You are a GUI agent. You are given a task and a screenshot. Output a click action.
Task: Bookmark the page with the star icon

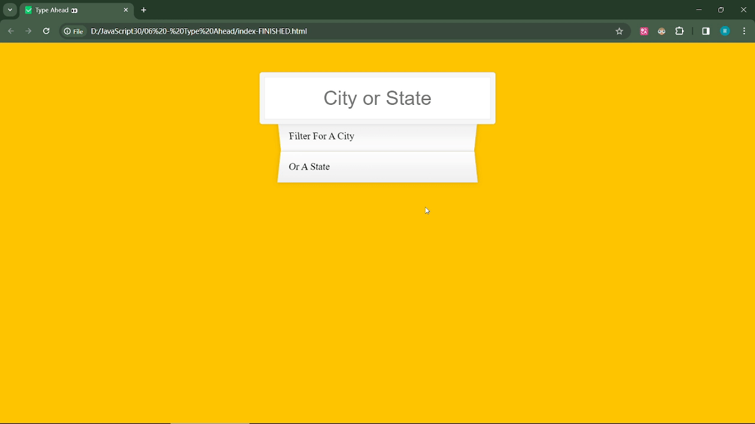tap(619, 31)
